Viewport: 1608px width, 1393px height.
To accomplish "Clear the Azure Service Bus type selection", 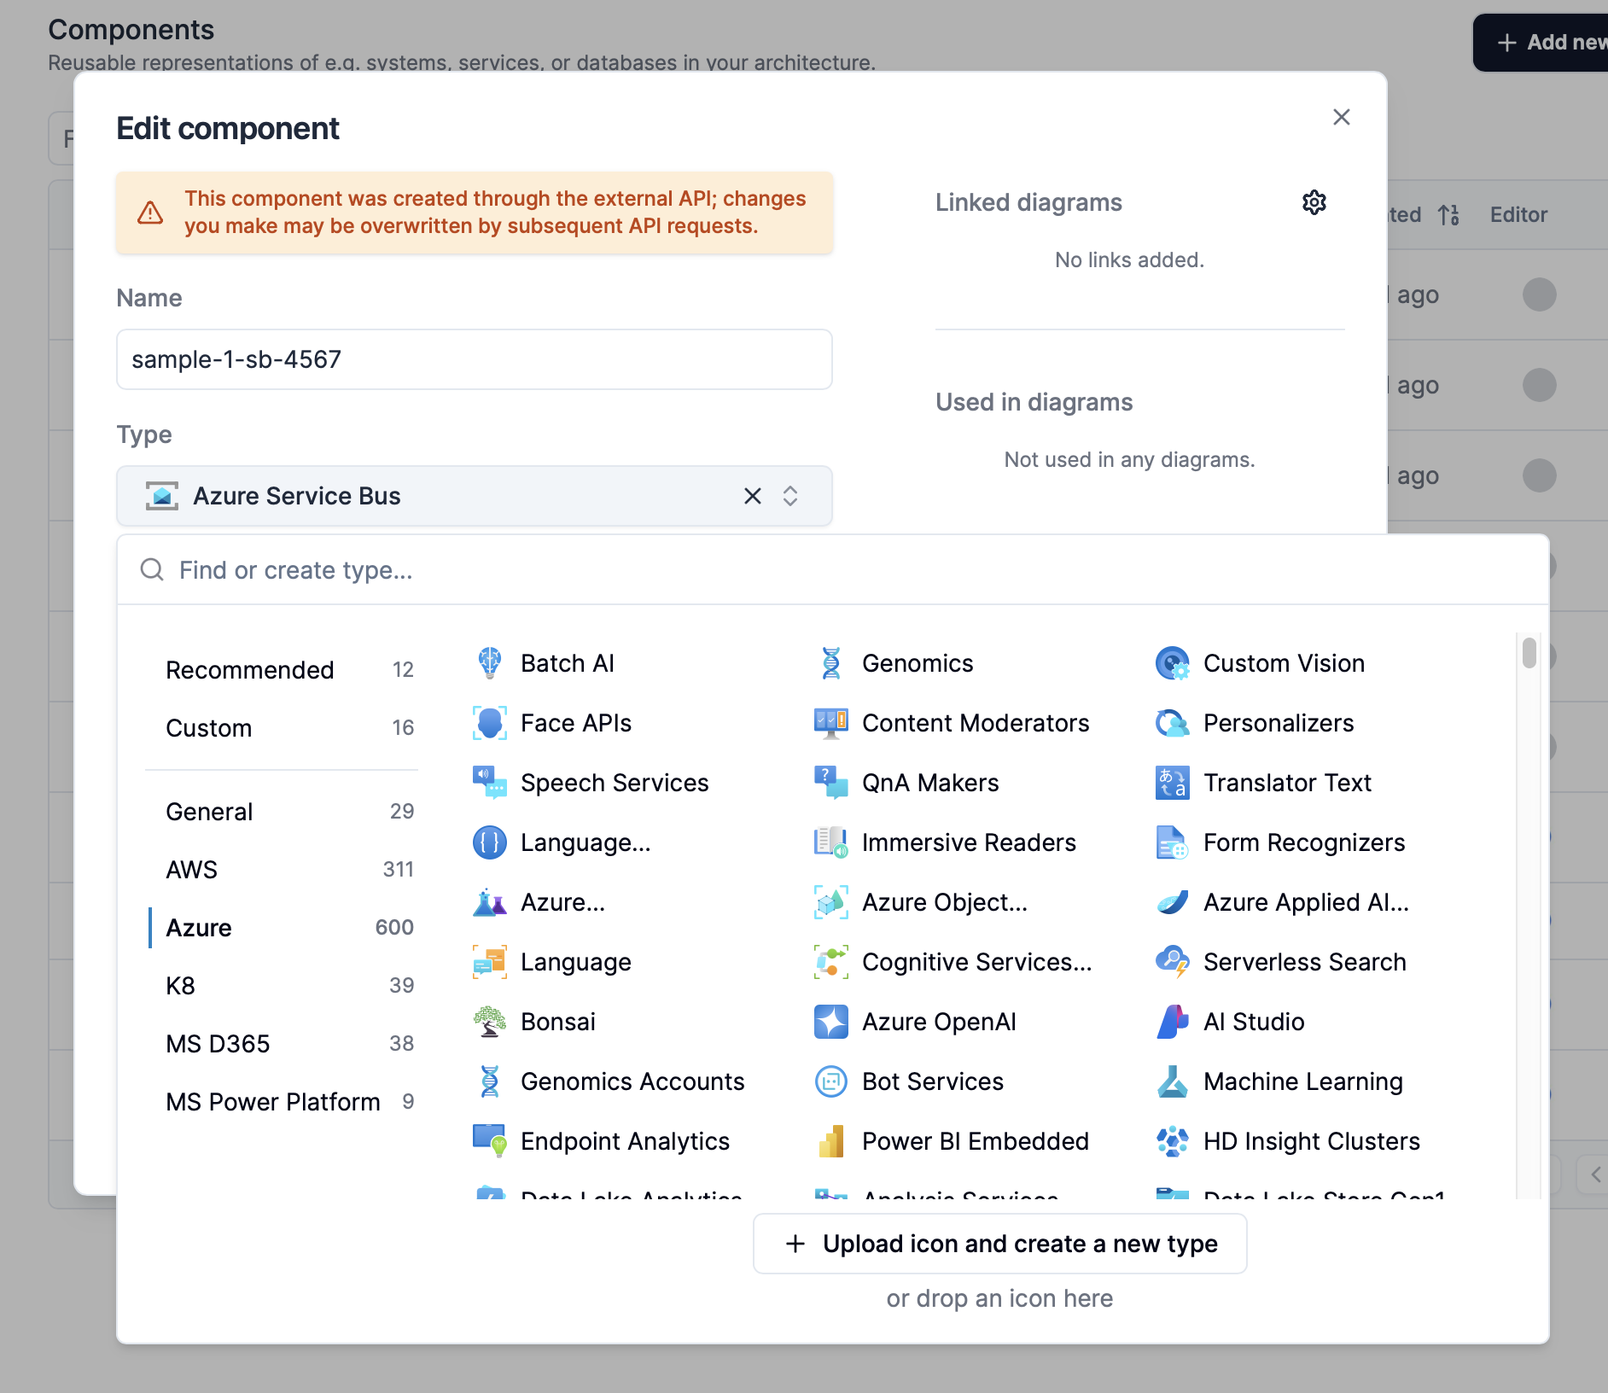I will point(753,496).
